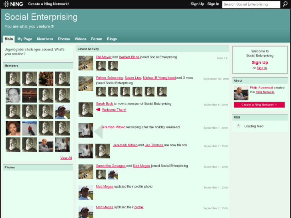This screenshot has width=291, height=218.
Task: Open mountain avatar beside Samantha Gavagan entry
Action: 86,172
